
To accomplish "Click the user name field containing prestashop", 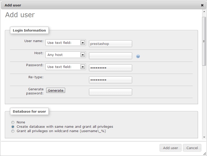I will [111, 44].
